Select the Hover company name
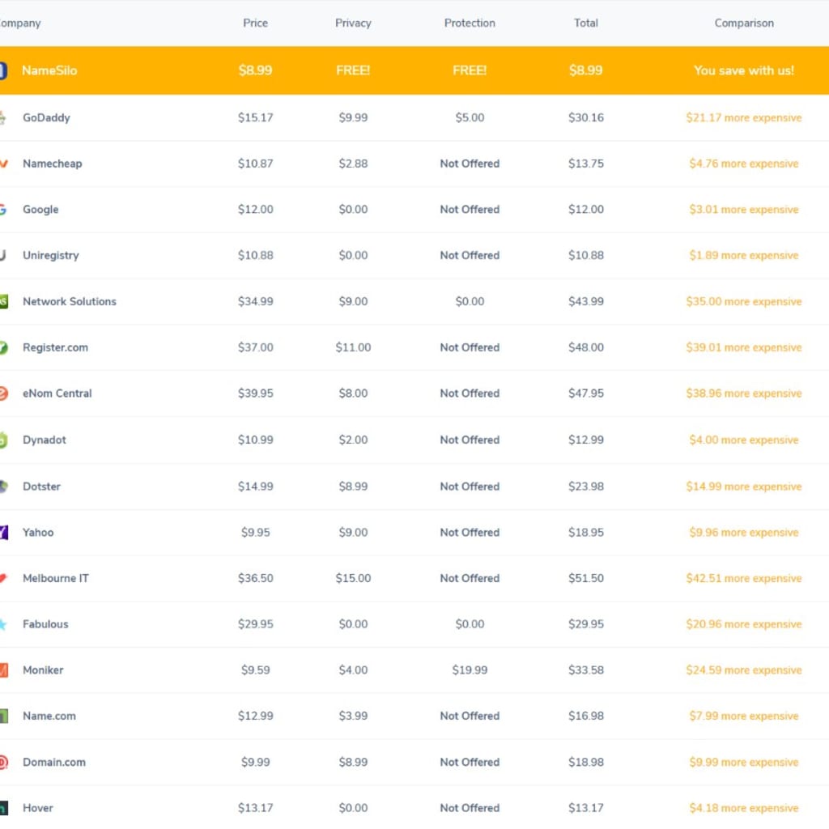The width and height of the screenshot is (829, 829). (38, 808)
